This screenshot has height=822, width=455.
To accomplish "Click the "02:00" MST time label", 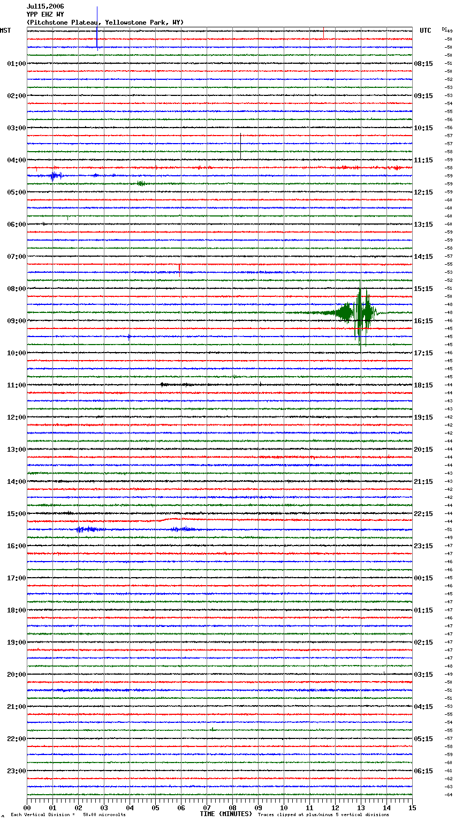I will 17,96.
